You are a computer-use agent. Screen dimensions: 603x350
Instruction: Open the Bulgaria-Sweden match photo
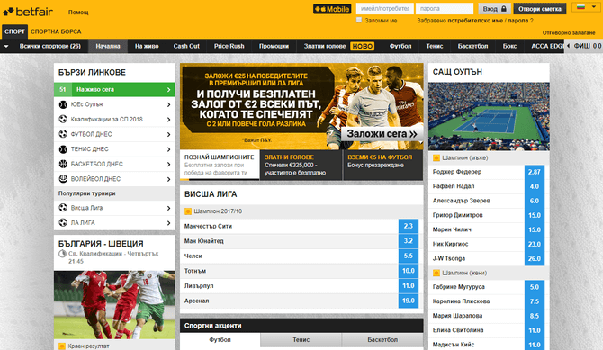[114, 305]
